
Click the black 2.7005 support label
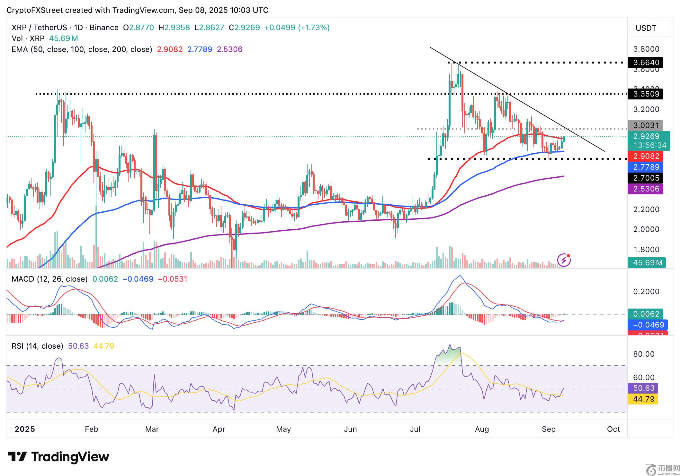coord(646,178)
